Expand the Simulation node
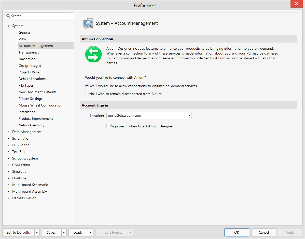Image resolution: width=305 pixels, height=239 pixels. tap(8, 171)
